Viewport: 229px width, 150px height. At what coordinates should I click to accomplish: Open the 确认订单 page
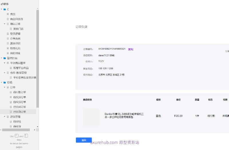15,24
